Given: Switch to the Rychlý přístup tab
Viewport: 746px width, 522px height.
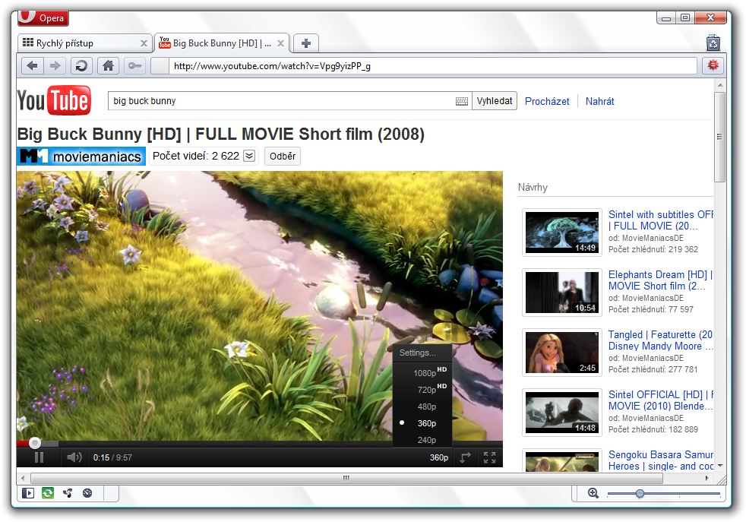Looking at the screenshot, I should tap(84, 43).
